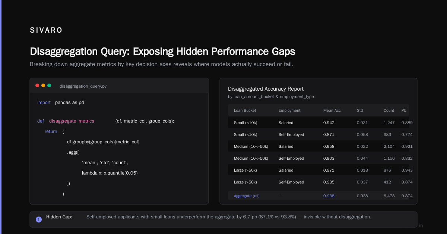
Task: Select mean accuracy value 0.971
Action: tap(329, 170)
